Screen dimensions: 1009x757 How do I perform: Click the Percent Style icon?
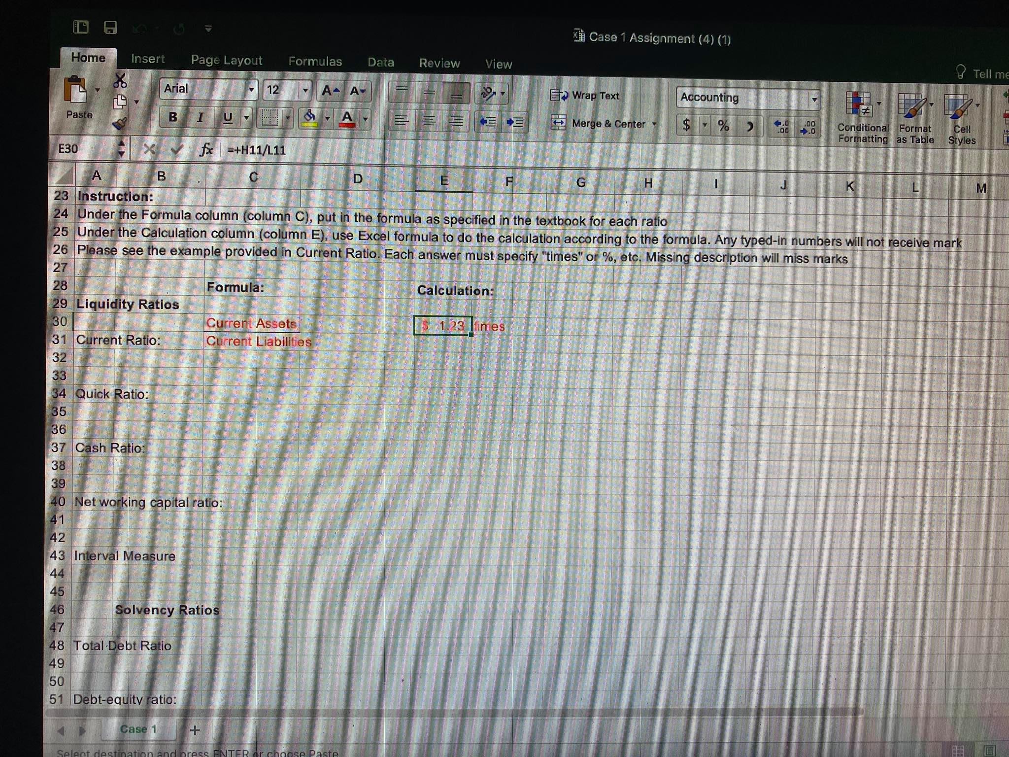click(722, 125)
